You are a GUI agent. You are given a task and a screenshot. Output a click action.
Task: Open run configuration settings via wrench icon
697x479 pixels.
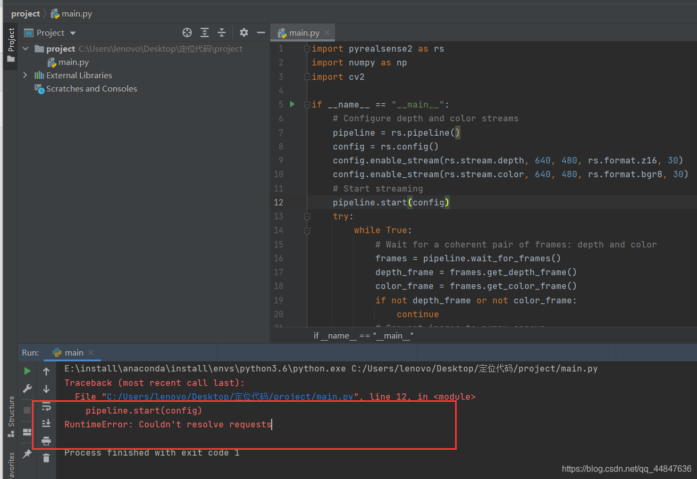coord(27,389)
